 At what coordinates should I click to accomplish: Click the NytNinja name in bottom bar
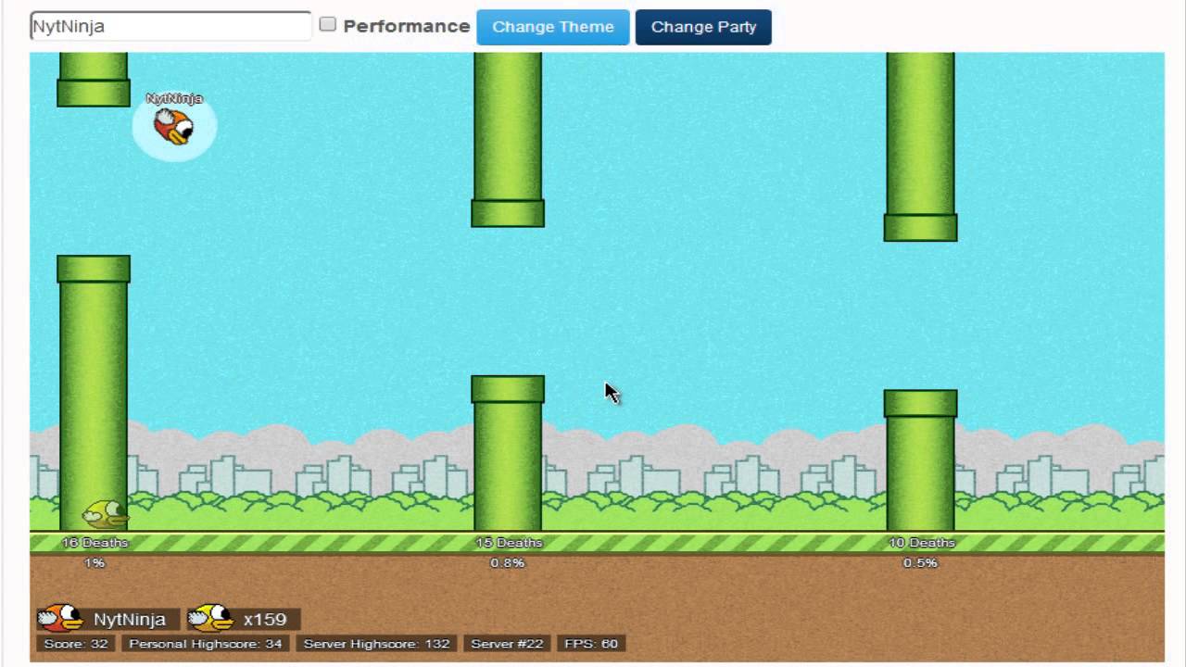tap(130, 619)
